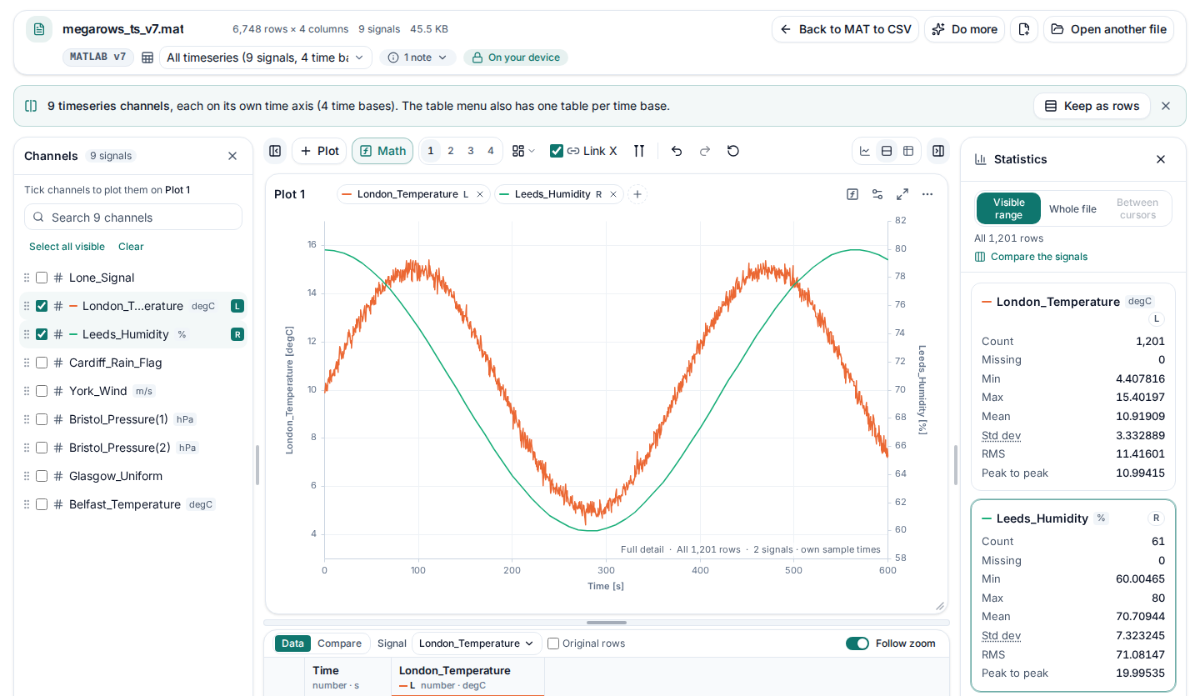Dismiss the timeseries channels info banner
1200x696 pixels.
pos(1166,106)
